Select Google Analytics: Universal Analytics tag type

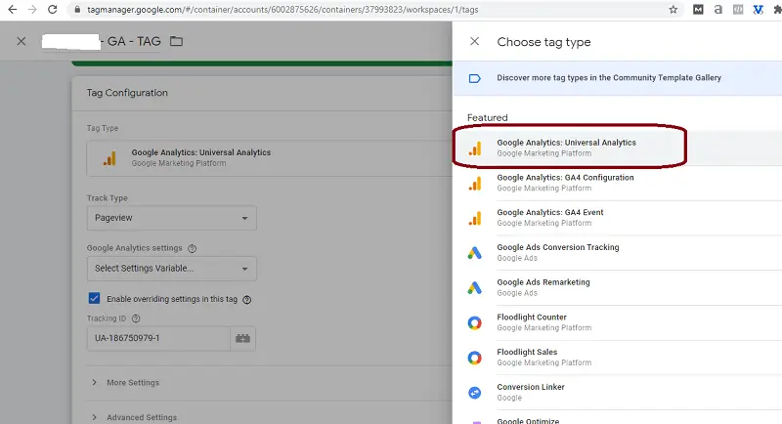pos(566,148)
